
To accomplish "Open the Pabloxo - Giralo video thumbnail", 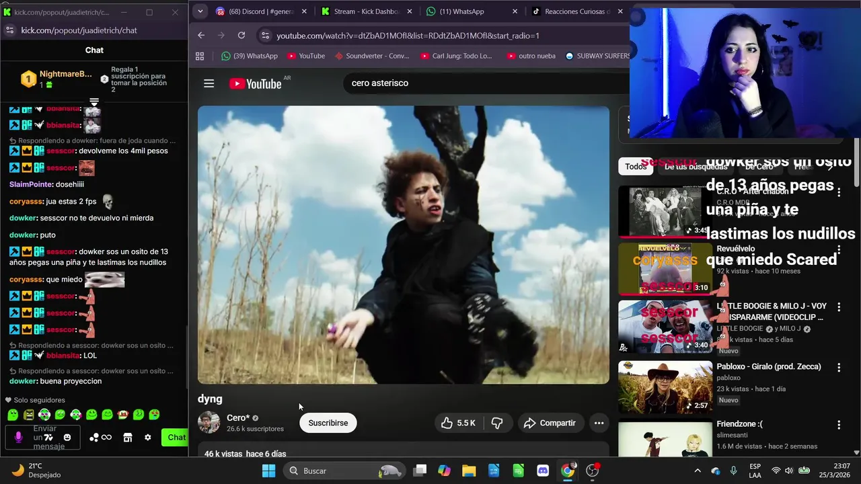I will coord(665,387).
